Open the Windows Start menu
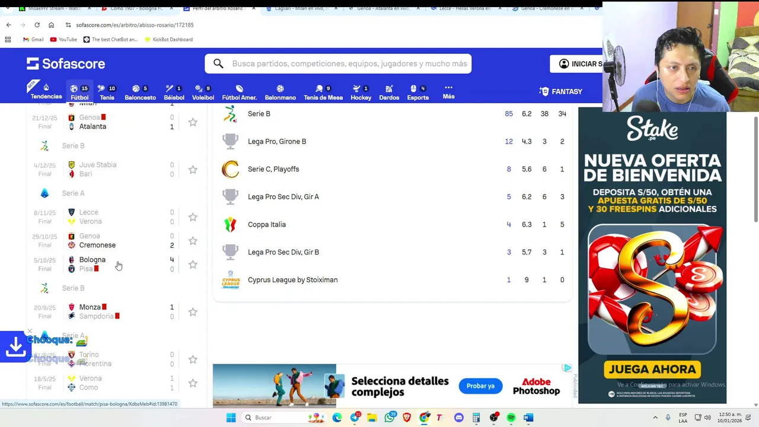Viewport: 759px width, 427px height. [x=231, y=418]
